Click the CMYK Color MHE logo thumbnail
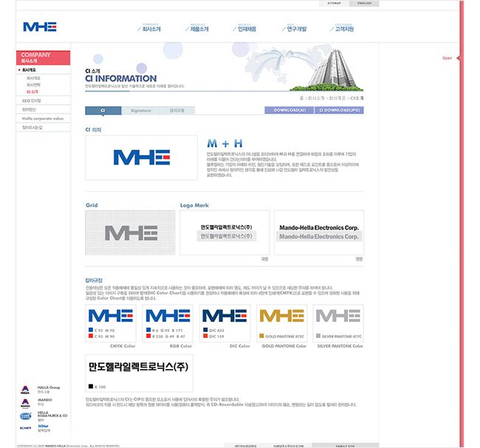480x448 pixels. pos(111,315)
